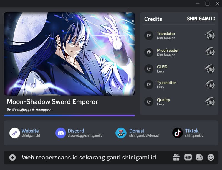Click the plus attachment icon in message bar
The width and height of the screenshot is (222, 170).
click(x=12, y=158)
